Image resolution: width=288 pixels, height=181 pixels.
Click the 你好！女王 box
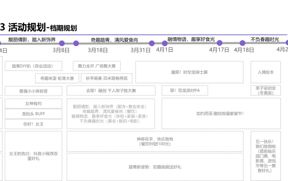pos(33,124)
